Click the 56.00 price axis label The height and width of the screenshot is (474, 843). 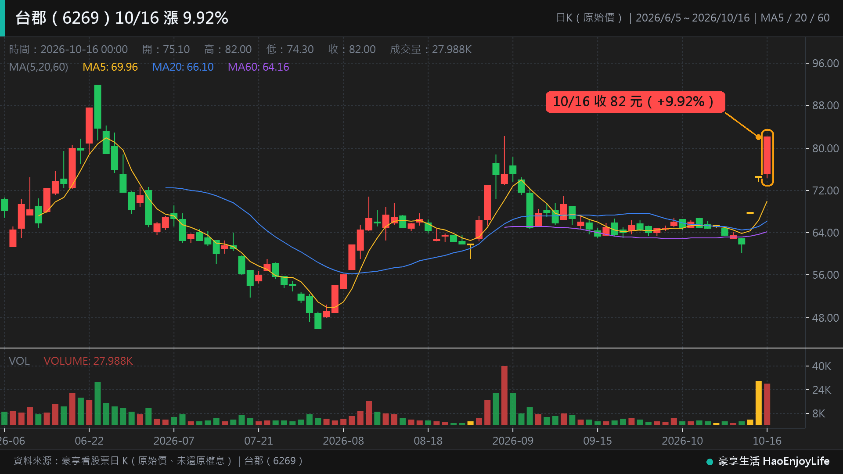[x=825, y=275]
